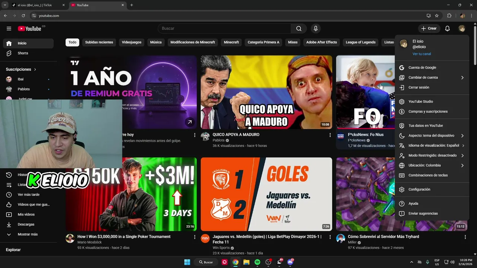Open Compras y suscripciones
Screen dimensions: 477x268
[432, 112]
